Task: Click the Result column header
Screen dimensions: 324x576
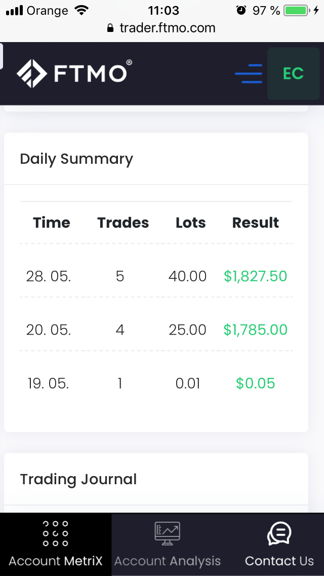Action: click(255, 223)
